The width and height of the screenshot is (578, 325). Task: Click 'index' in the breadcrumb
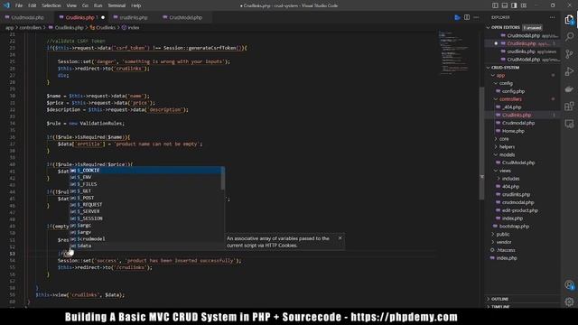(x=133, y=28)
